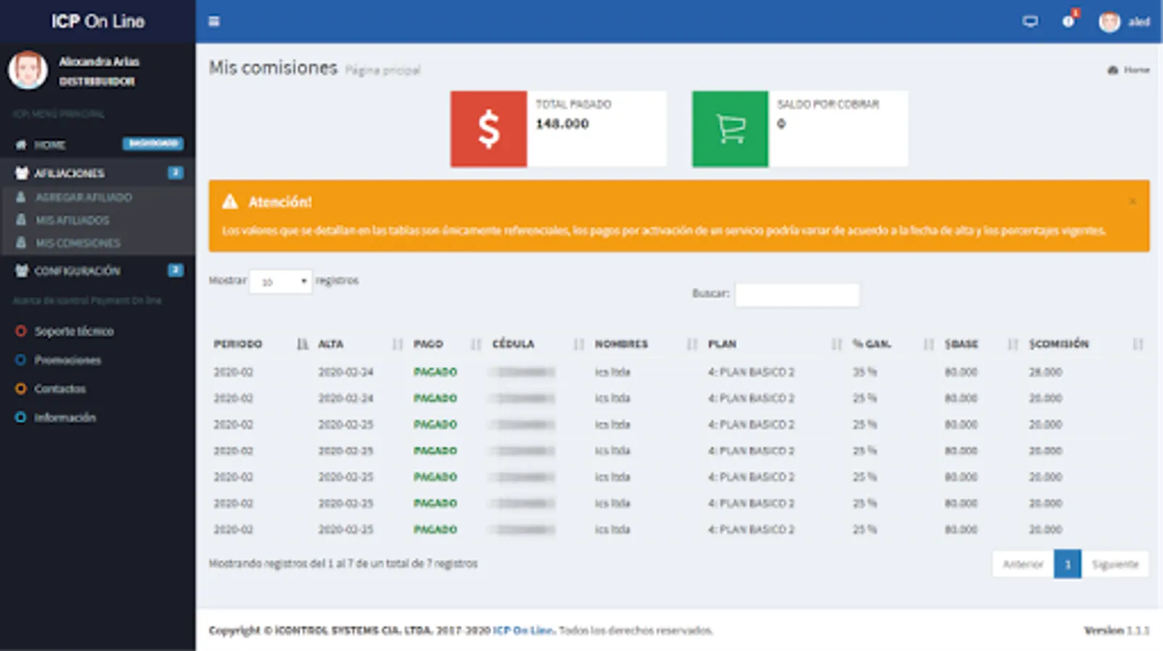
Task: Sort by PAGO using its sort icon
Action: tap(476, 344)
